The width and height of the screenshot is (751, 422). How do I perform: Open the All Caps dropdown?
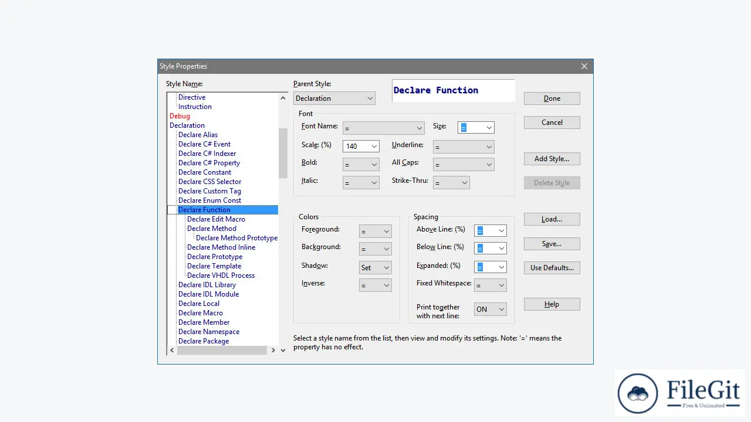click(x=464, y=165)
